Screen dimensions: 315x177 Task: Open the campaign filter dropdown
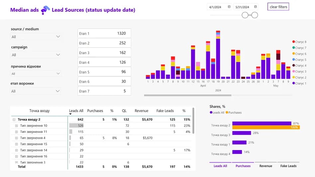(36, 55)
